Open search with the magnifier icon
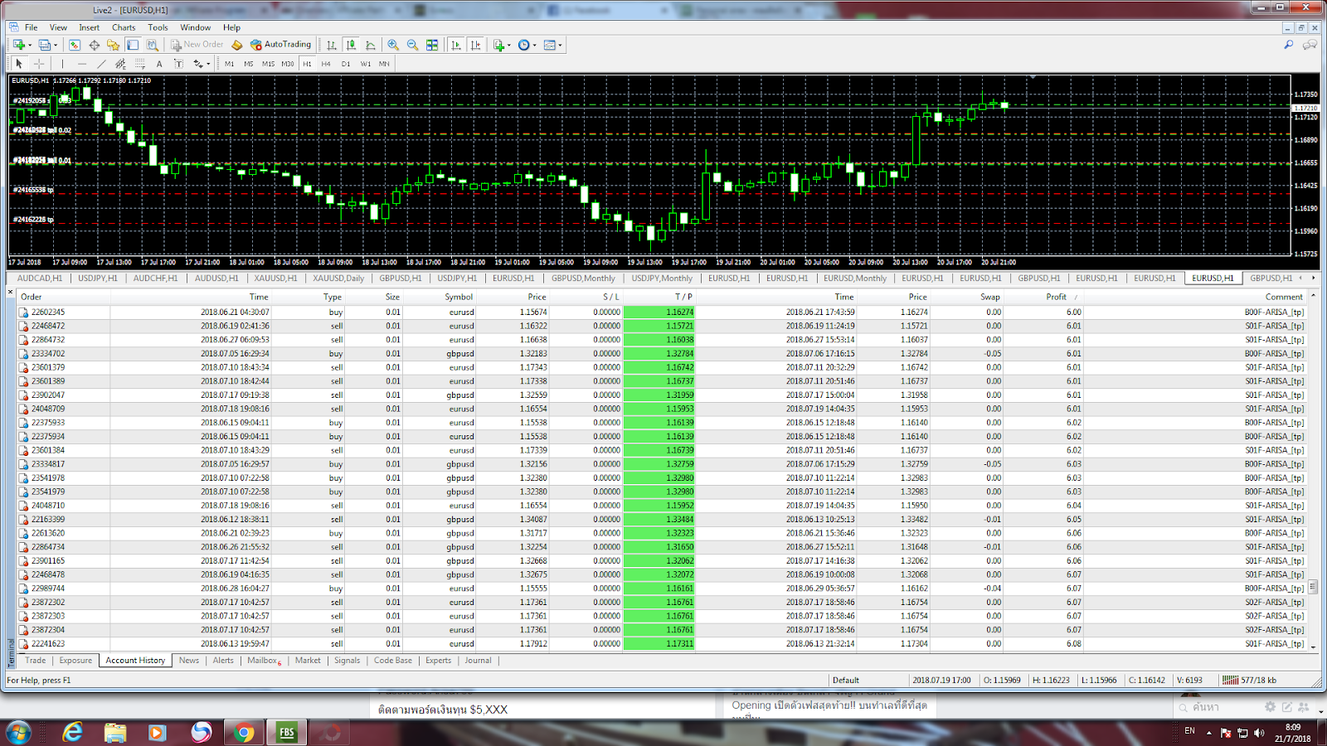 click(1288, 45)
